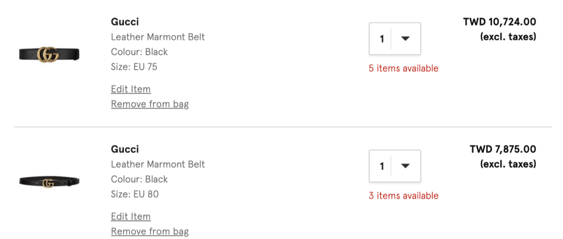
Task: Remove the EU 80 belt from bag
Action: (150, 232)
